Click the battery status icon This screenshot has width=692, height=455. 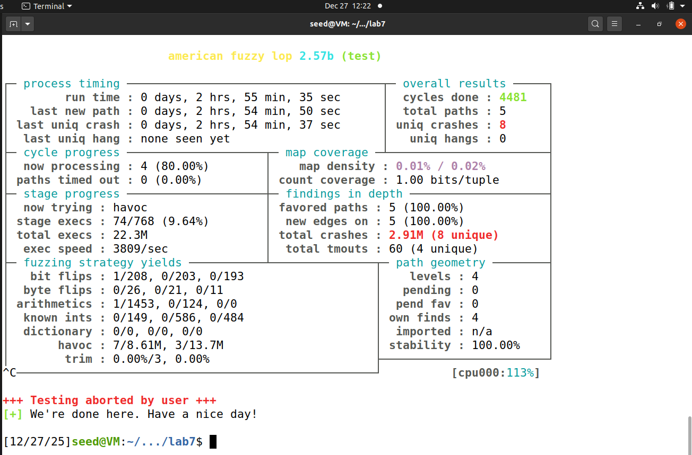(670, 6)
